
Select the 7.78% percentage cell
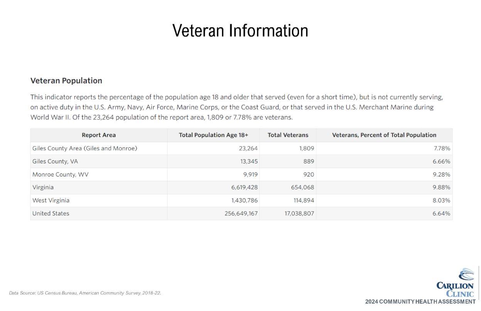[442, 148]
